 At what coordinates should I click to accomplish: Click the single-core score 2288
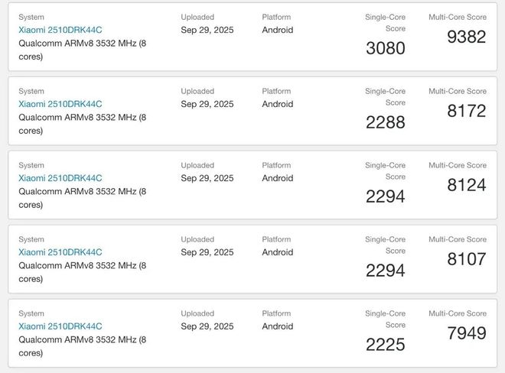(x=386, y=123)
